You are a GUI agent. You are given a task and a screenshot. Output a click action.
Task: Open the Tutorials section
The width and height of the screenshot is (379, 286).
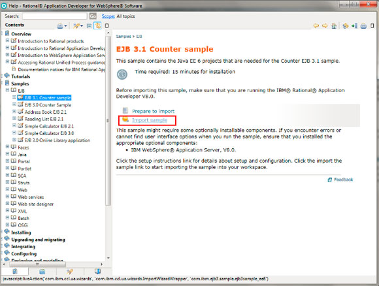pos(21,76)
